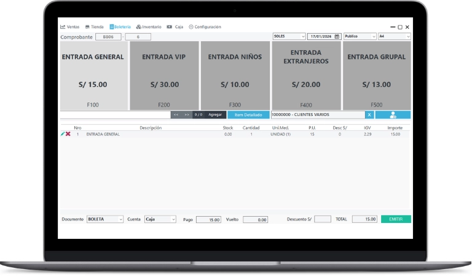Viewport: 472px width, 277px height.
Task: Click the IGV value 2.29 cell
Action: [368, 134]
